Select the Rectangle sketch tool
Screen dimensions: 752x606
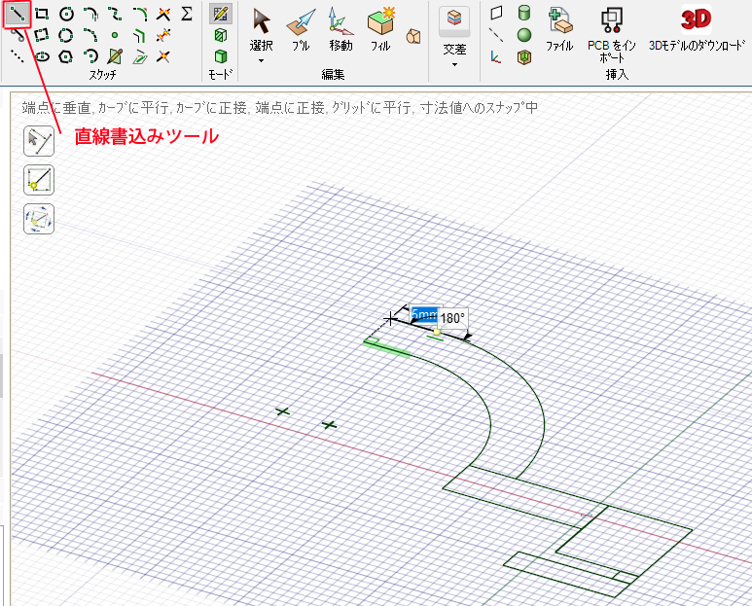coord(42,14)
